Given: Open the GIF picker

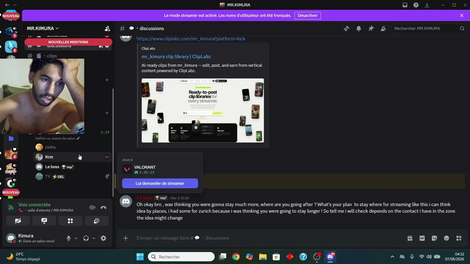Looking at the screenshot, I should pos(422,238).
